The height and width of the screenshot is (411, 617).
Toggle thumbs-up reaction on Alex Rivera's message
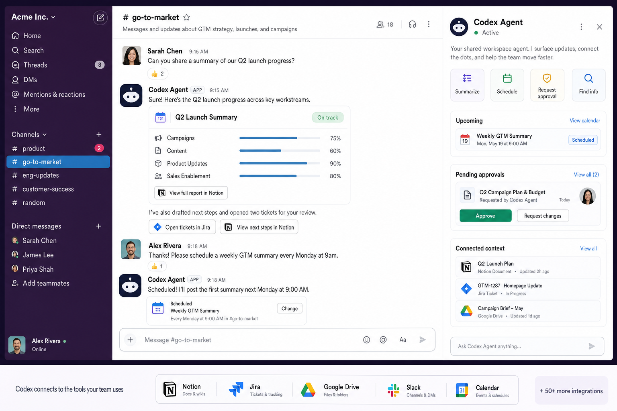click(x=157, y=267)
